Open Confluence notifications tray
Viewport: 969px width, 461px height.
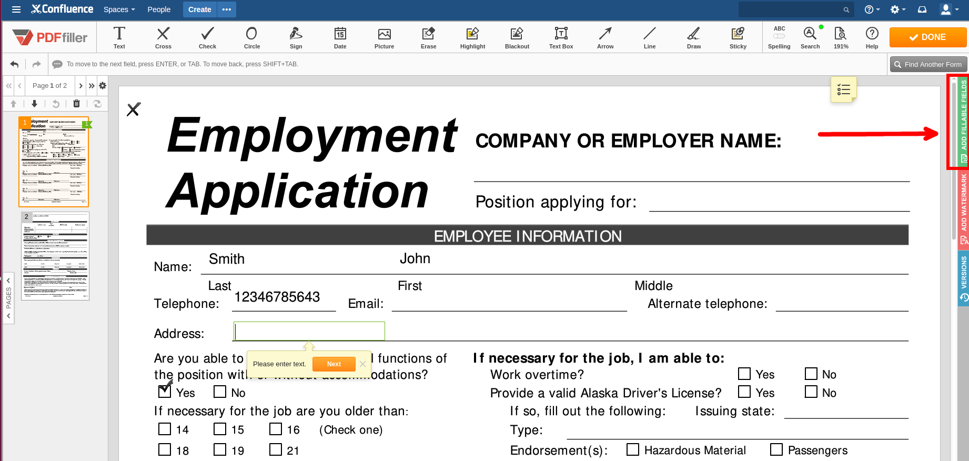922,9
